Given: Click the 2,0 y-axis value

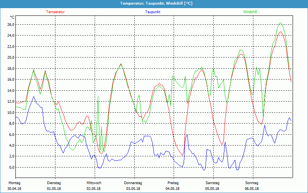Looking at the screenshot, I should click(x=12, y=156).
